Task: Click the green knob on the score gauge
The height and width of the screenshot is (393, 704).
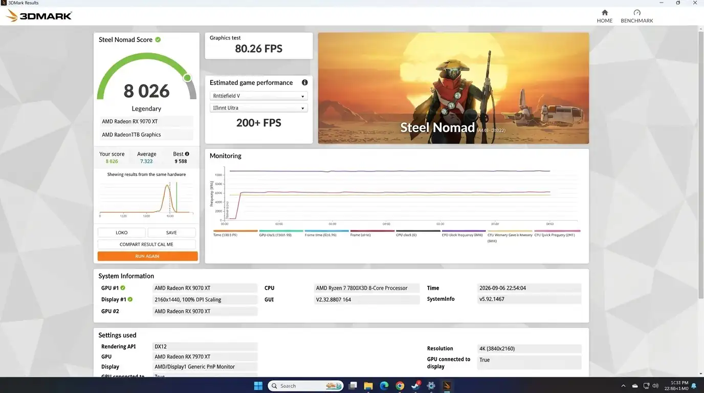Action: click(187, 78)
